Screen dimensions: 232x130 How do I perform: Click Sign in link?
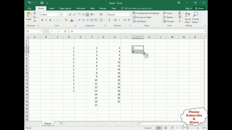click(188, 8)
